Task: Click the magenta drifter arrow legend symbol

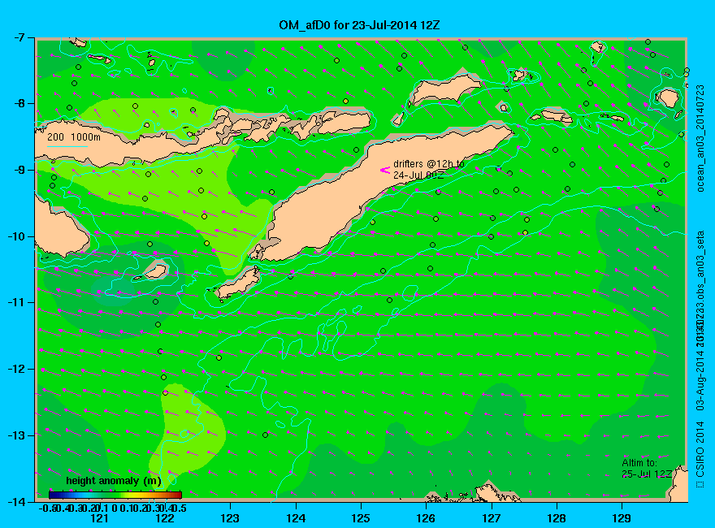Action: click(x=385, y=170)
